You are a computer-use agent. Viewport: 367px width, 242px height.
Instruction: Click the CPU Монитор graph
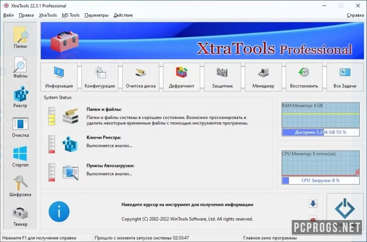tap(320, 163)
